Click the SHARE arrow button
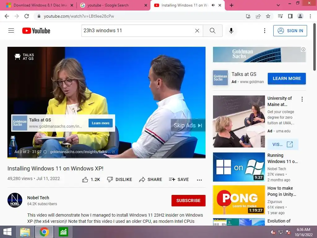Image resolution: width=317 pixels, height=238 pixels. [151, 179]
